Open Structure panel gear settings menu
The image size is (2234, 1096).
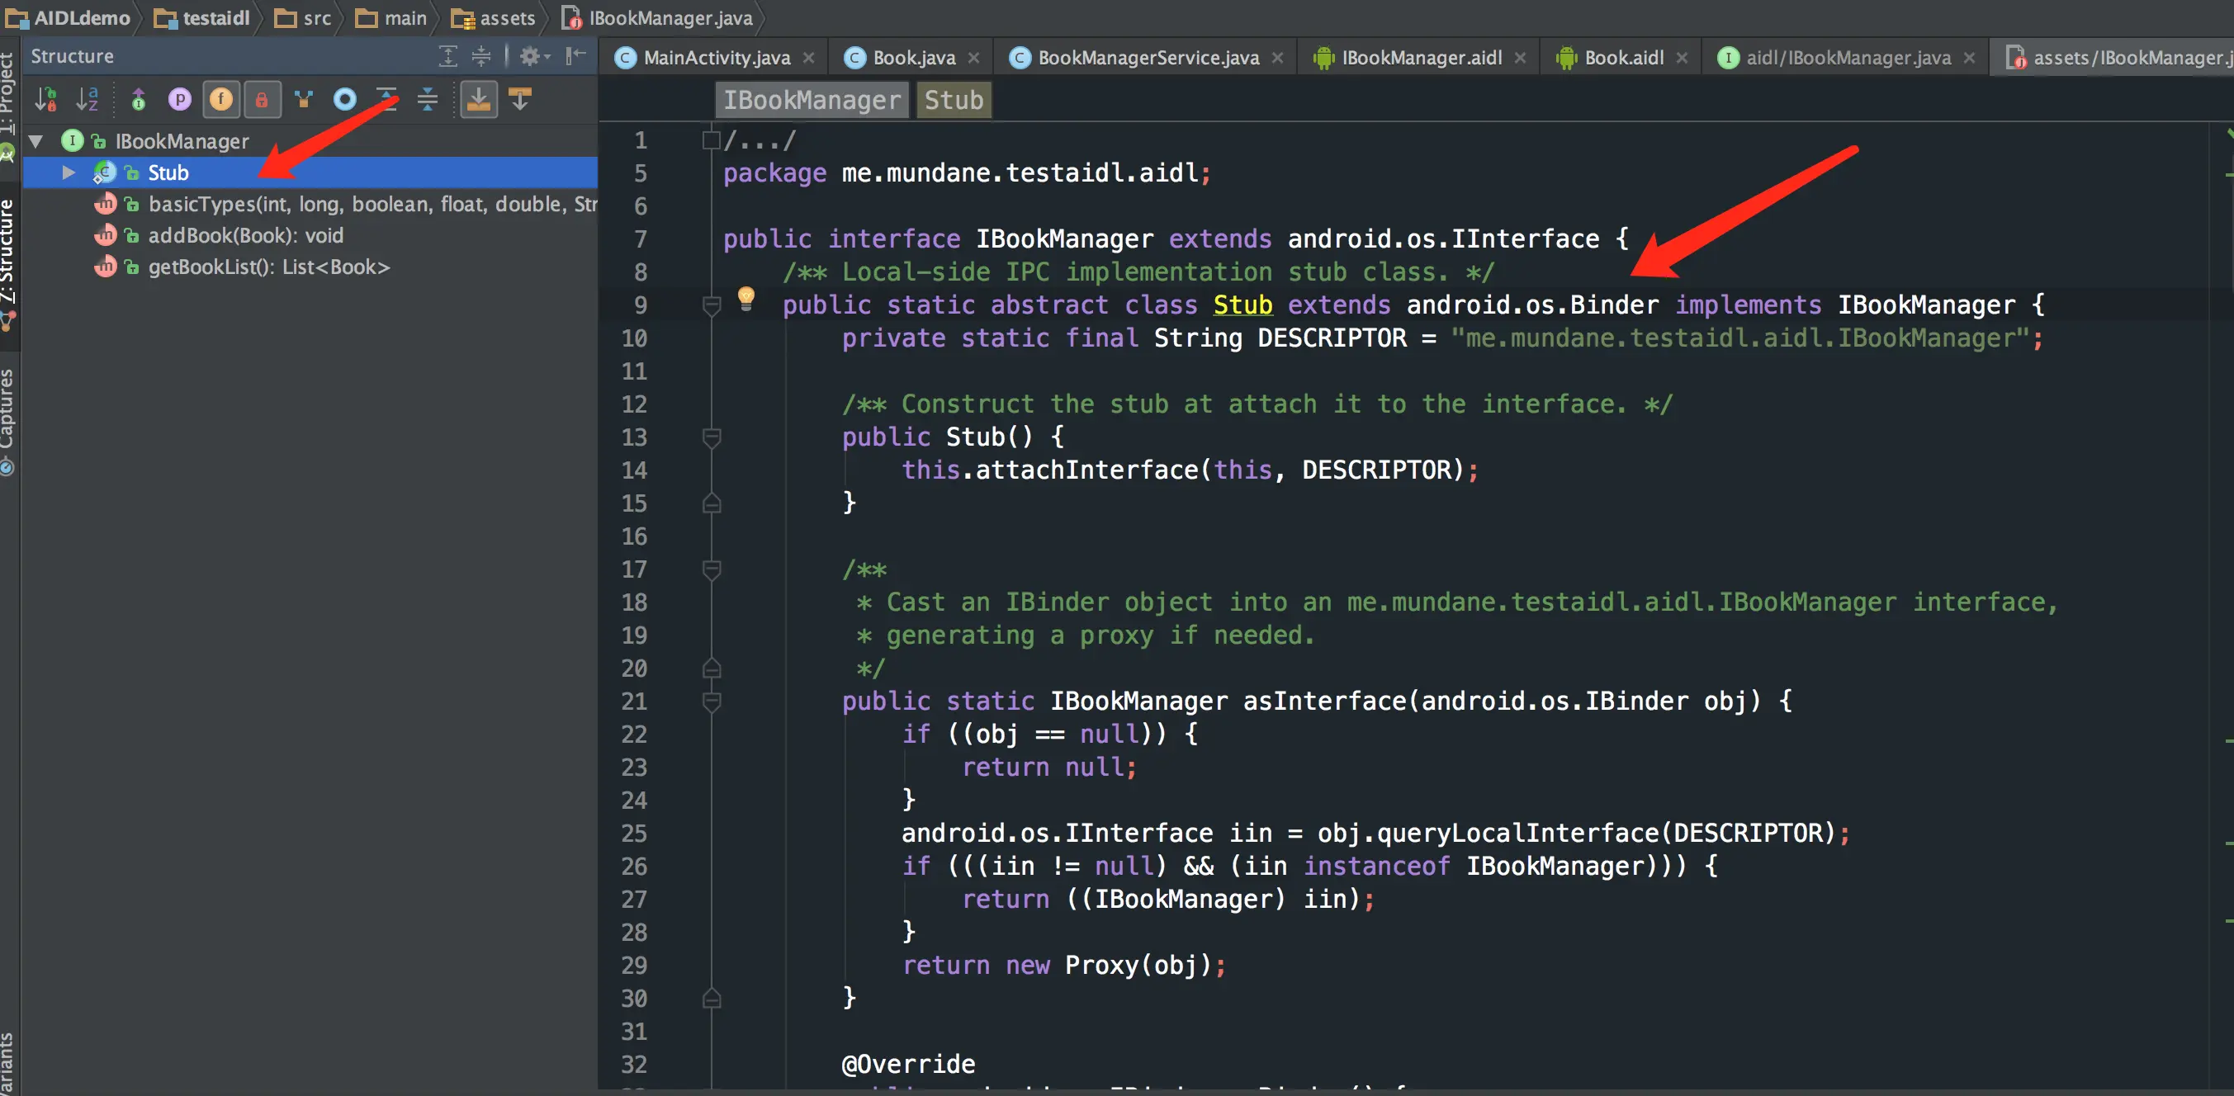[x=531, y=56]
